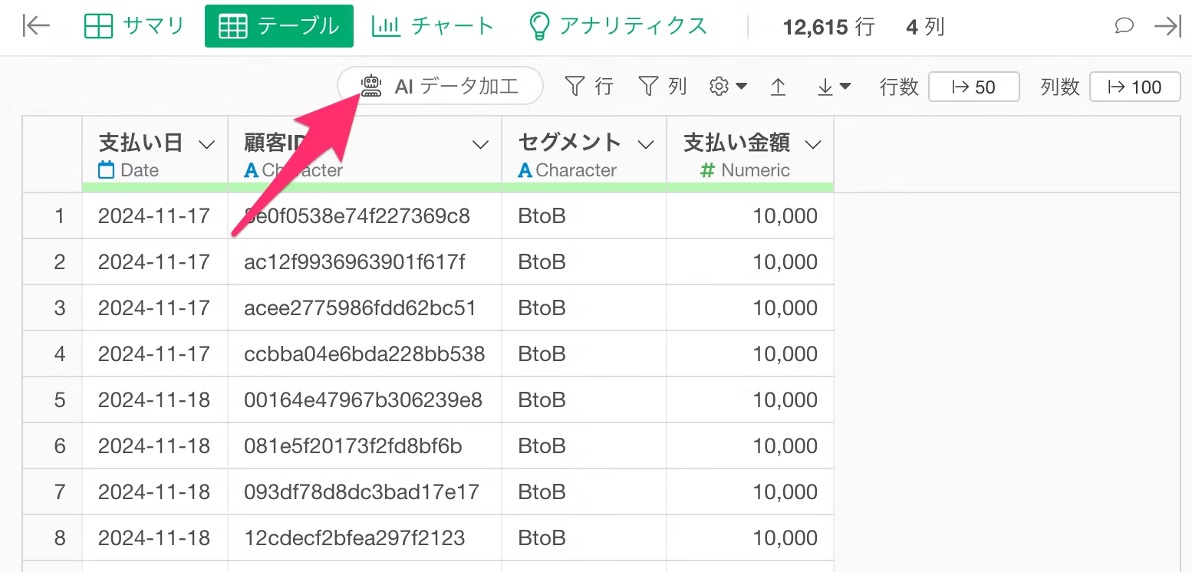Collapse right panel with arrow-bar icon
Viewport: 1192px width, 572px height.
tap(1167, 26)
